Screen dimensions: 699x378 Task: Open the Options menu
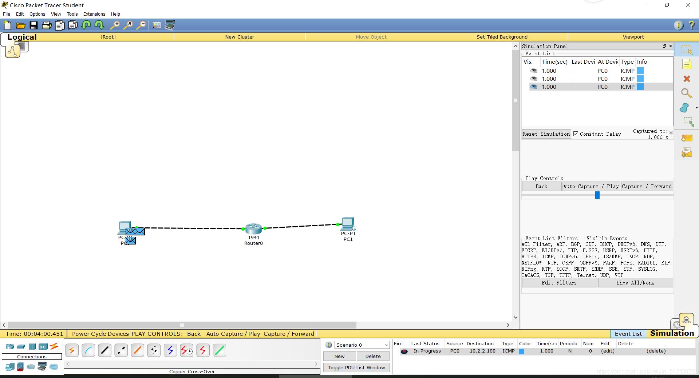(37, 14)
